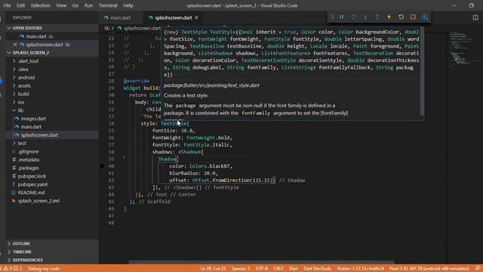Click the debug Step Out icon
This screenshot has height=272, width=483.
tap(377, 17)
